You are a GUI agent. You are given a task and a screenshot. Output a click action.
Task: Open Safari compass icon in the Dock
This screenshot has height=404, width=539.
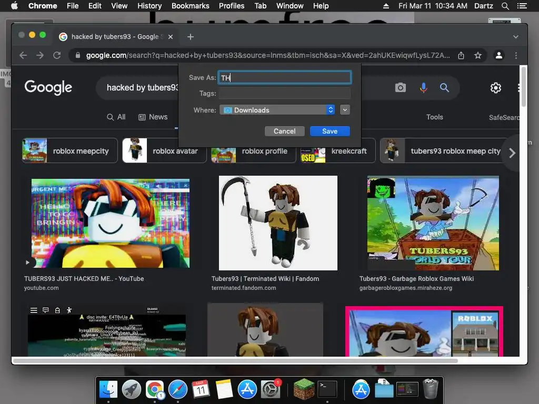pos(178,389)
